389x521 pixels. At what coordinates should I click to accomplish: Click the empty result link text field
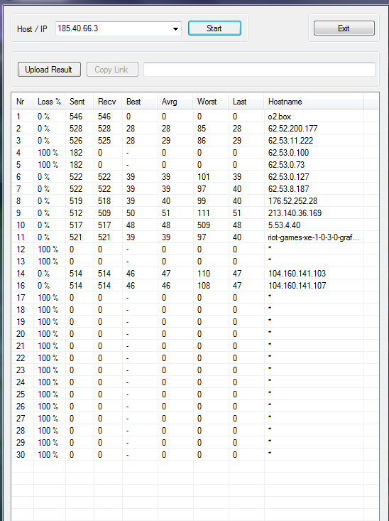pyautogui.click(x=259, y=70)
